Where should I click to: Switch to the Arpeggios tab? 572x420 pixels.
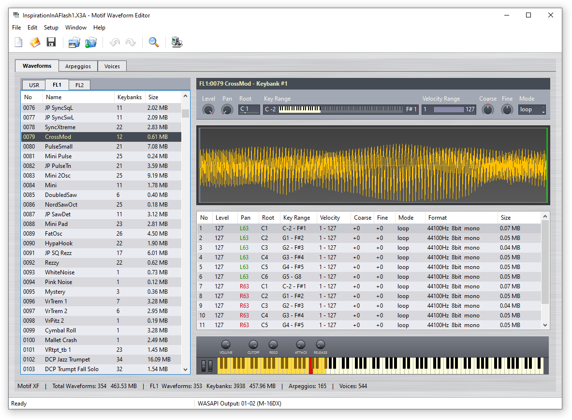click(78, 66)
